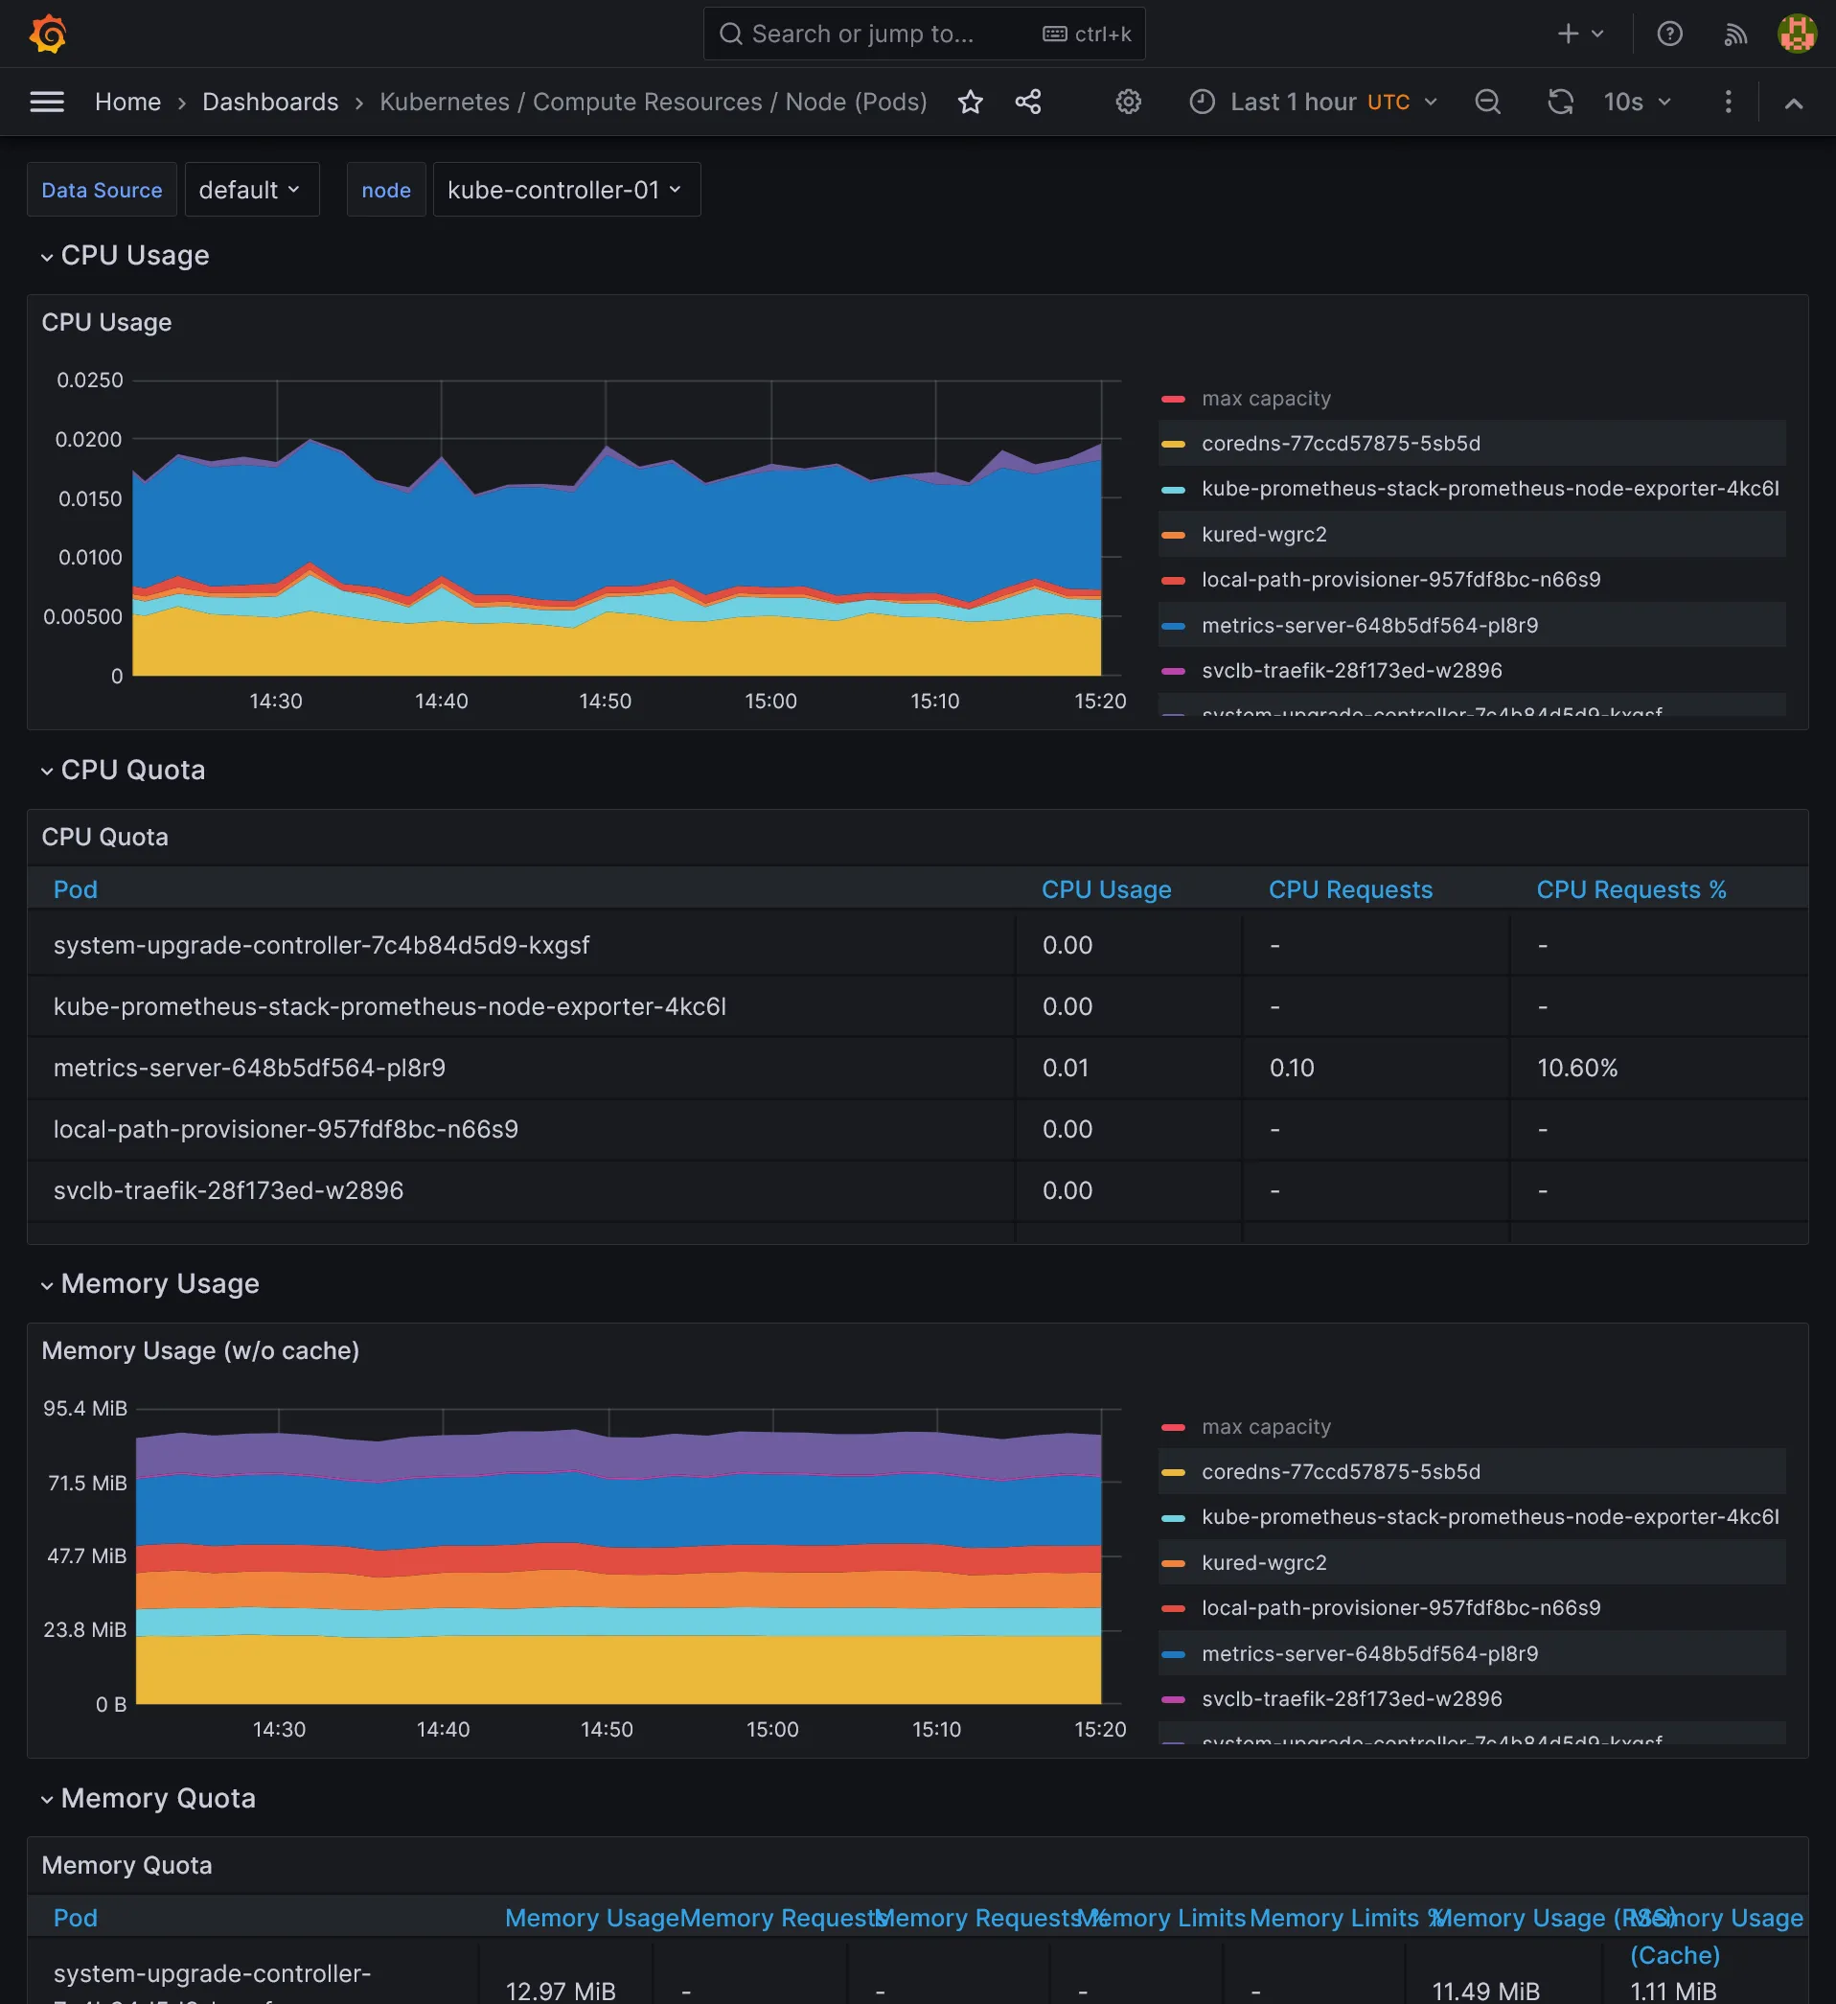
Task: Collapse the CPU Quota row section
Action: tap(132, 770)
